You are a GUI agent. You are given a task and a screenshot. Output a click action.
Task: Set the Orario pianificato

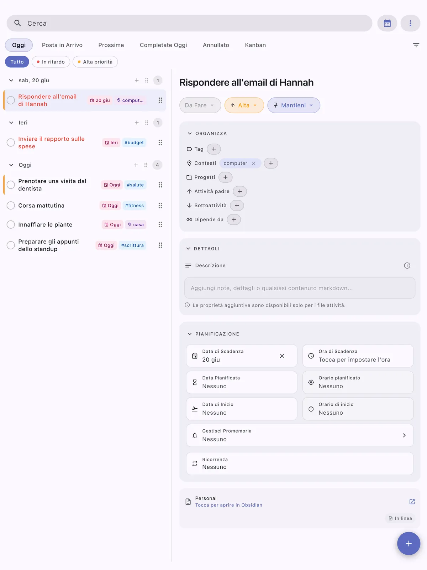click(x=358, y=382)
